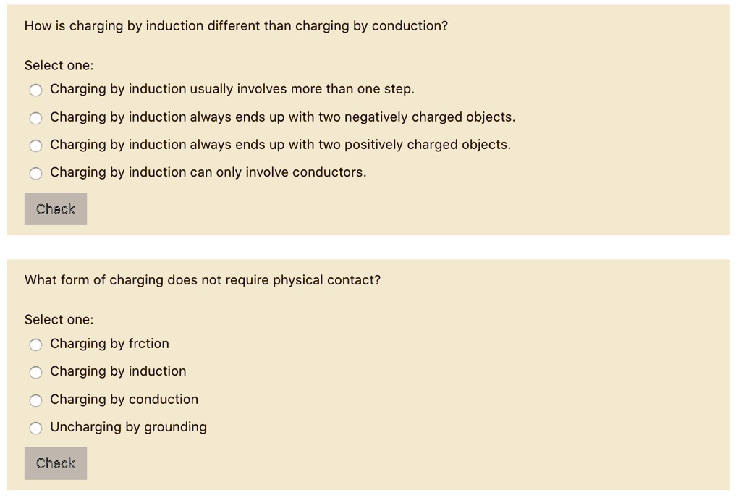This screenshot has width=741, height=498.
Task: Click the radio circle beside "more than one step"
Action: (35, 90)
